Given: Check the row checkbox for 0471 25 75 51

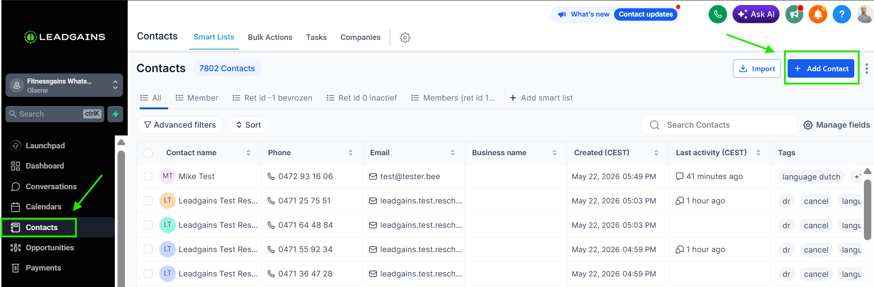Looking at the screenshot, I should 148,201.
